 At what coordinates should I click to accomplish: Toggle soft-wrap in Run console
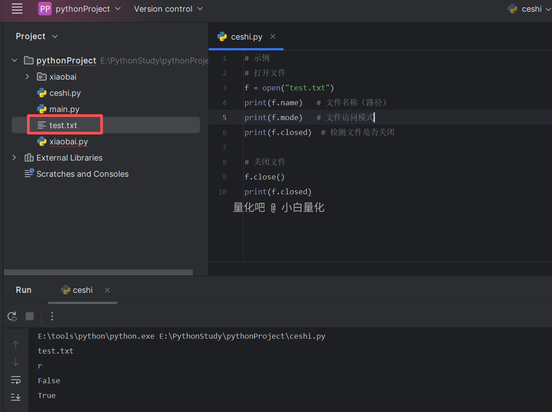click(x=16, y=380)
